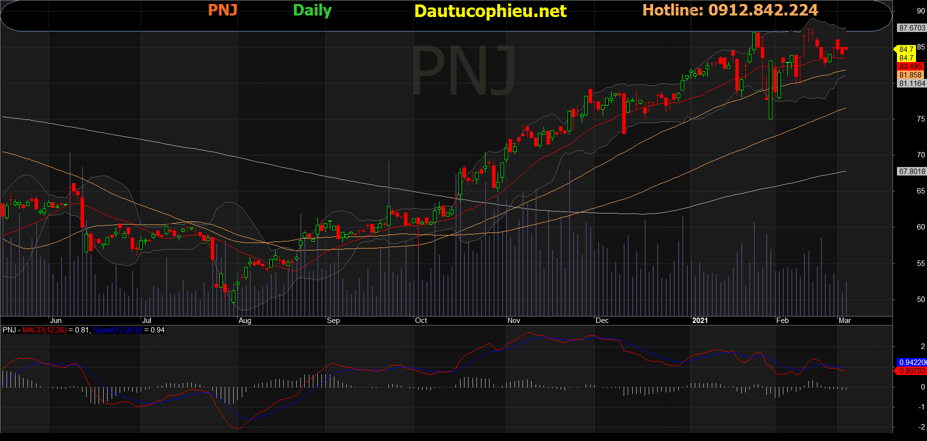The height and width of the screenshot is (441, 927).
Task: Select the gray 81.1164 price tag
Action: pyautogui.click(x=911, y=83)
